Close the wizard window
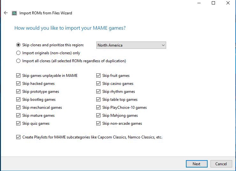The image size is (236, 171). (228, 3)
